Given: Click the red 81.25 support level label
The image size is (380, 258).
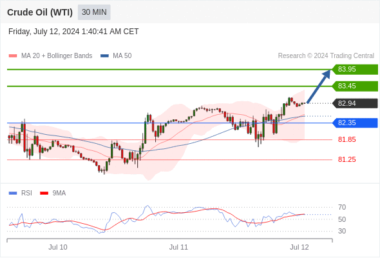Looking at the screenshot, I should [347, 159].
